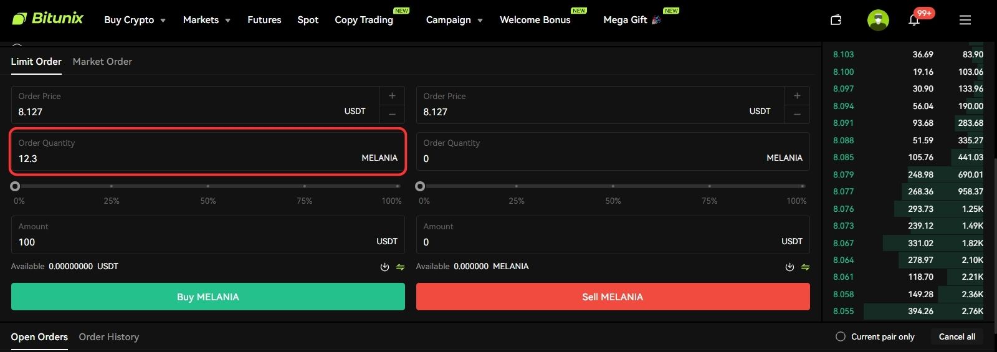Screen dimensions: 997x352
Task: Open the wallet icon in the header
Action: point(836,20)
